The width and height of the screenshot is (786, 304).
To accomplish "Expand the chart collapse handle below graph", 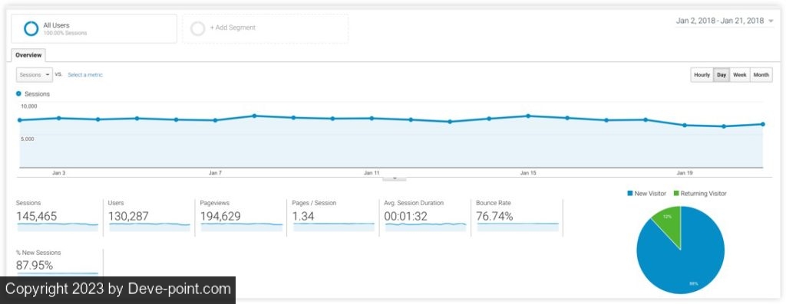I will tap(395, 178).
